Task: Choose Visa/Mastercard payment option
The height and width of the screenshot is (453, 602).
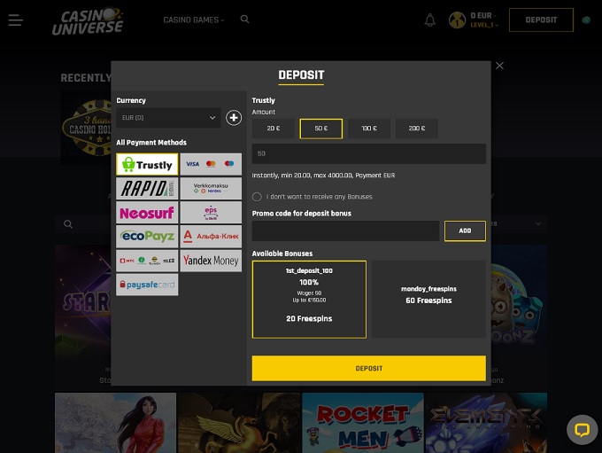Action: point(211,164)
